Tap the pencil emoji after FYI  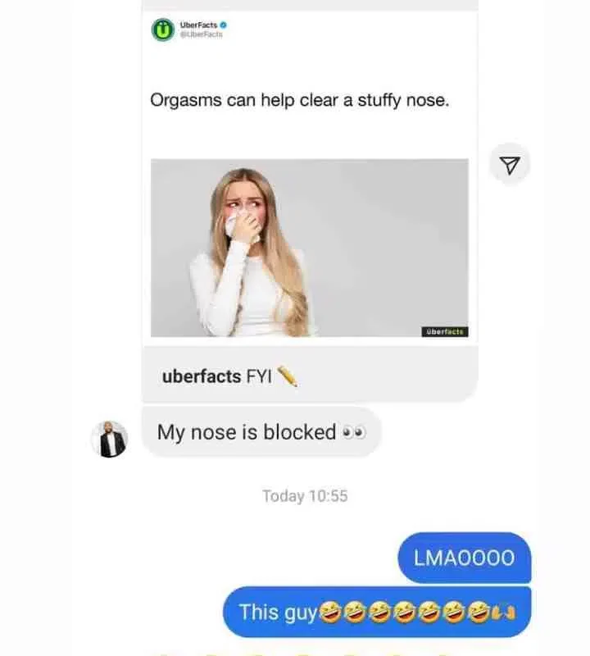point(288,376)
